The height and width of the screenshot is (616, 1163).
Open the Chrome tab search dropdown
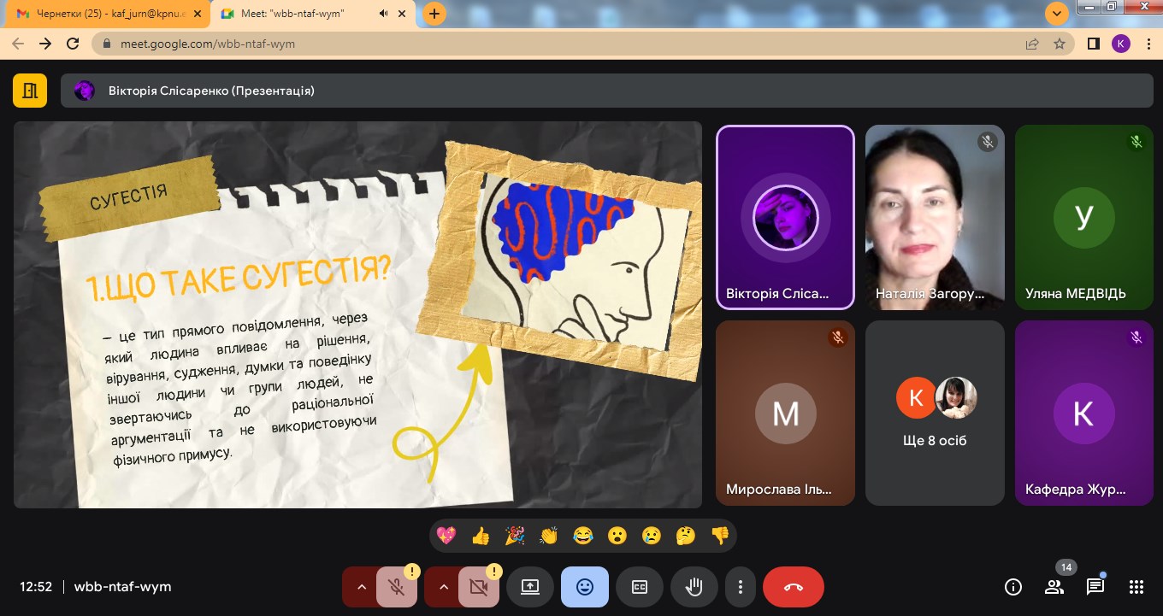tap(1057, 14)
